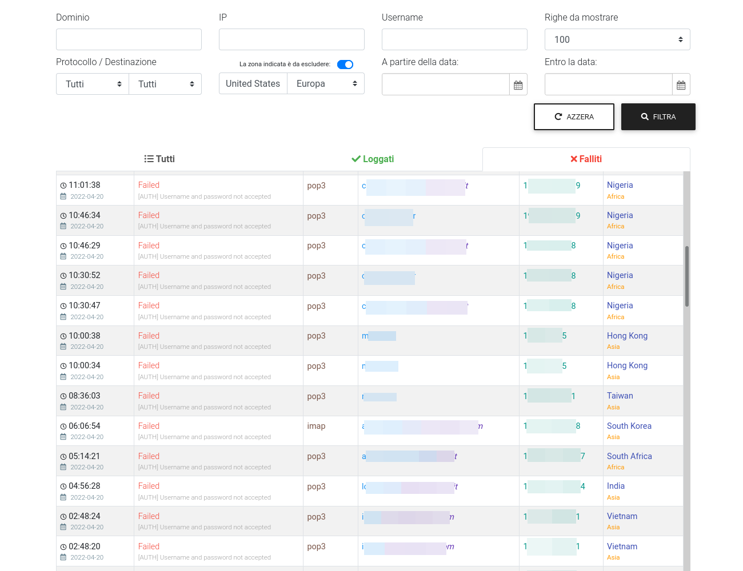This screenshot has width=743, height=571.
Task: Click the 'Entro la data' date field
Action: [609, 85]
